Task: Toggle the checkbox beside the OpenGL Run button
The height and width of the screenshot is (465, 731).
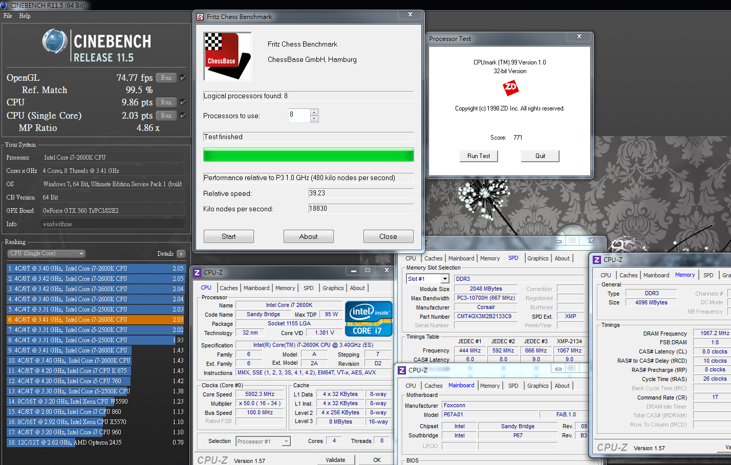Action: tap(183, 78)
